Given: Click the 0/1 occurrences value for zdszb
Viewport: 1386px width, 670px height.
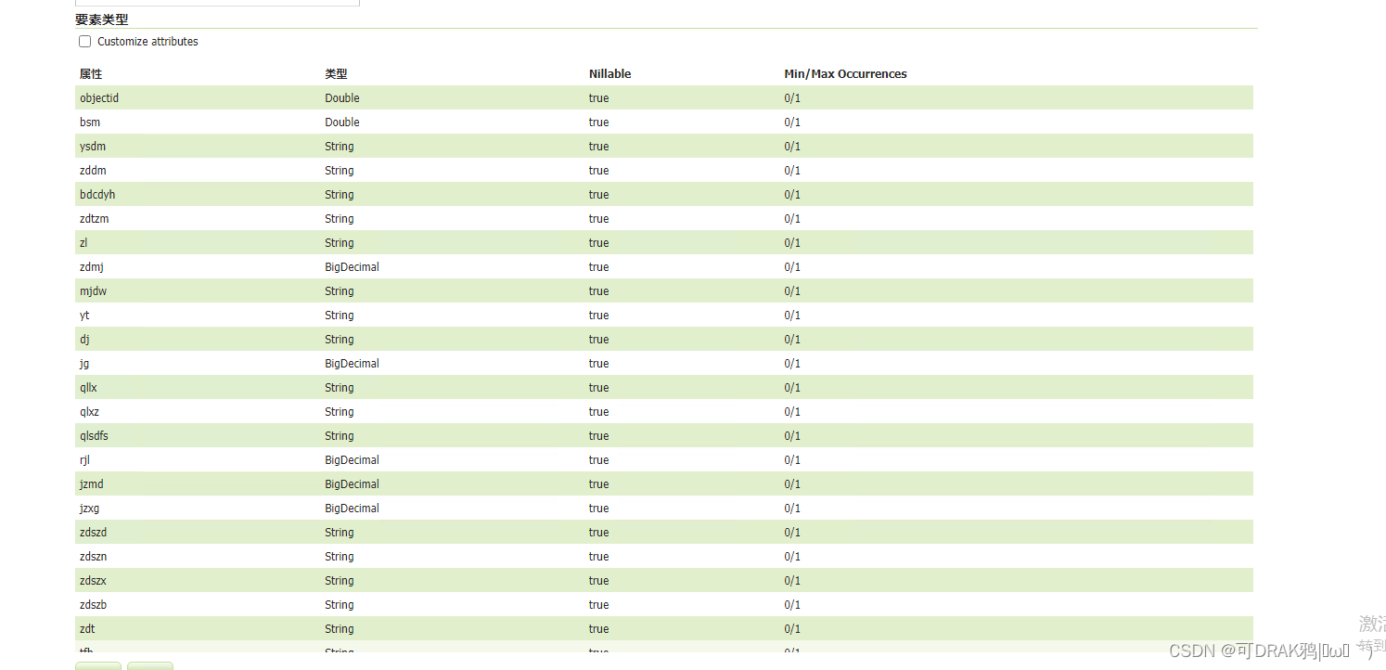Looking at the screenshot, I should [792, 605].
